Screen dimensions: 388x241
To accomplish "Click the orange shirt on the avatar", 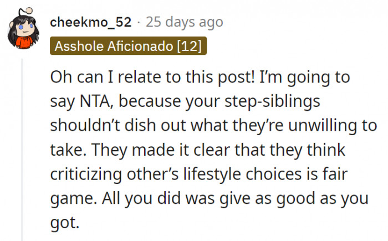I will [x=23, y=43].
